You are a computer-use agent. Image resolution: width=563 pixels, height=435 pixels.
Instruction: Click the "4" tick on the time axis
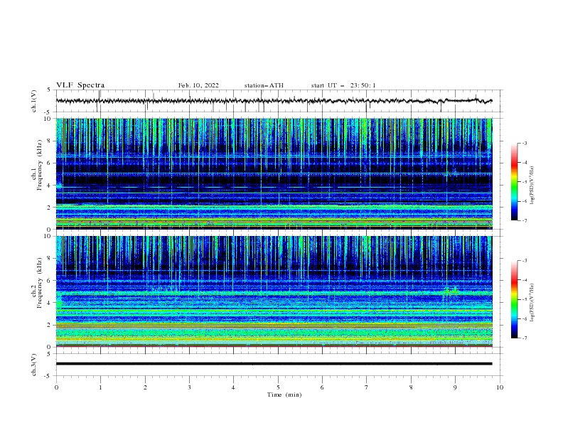233,387
